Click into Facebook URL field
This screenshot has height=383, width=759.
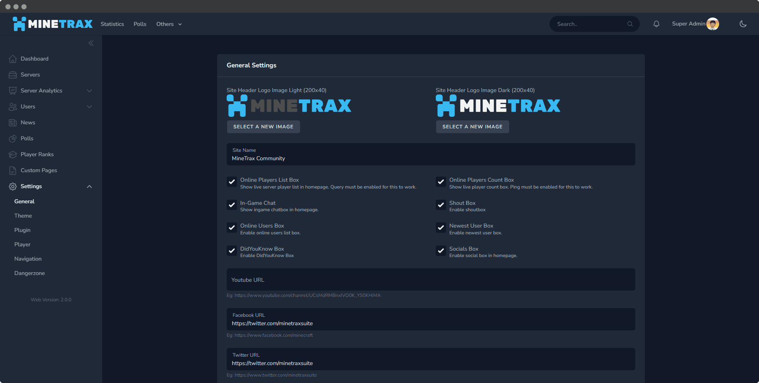pyautogui.click(x=431, y=319)
